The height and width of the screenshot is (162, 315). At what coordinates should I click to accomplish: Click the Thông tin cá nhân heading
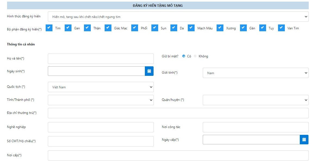(21, 44)
